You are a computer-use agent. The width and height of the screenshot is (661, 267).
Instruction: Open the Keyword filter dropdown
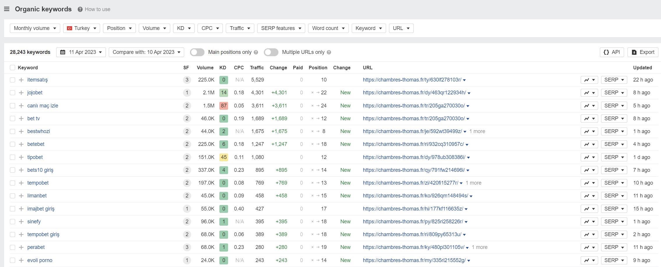click(369, 28)
